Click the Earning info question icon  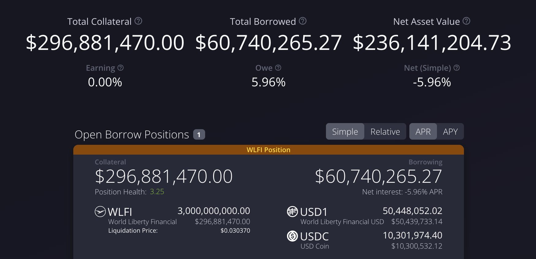click(121, 68)
